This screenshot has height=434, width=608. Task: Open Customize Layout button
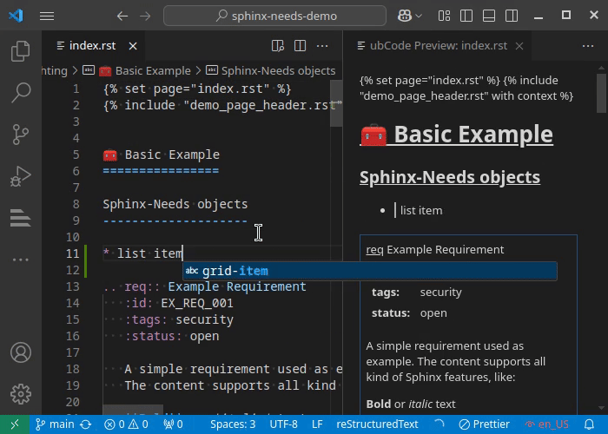[444, 16]
